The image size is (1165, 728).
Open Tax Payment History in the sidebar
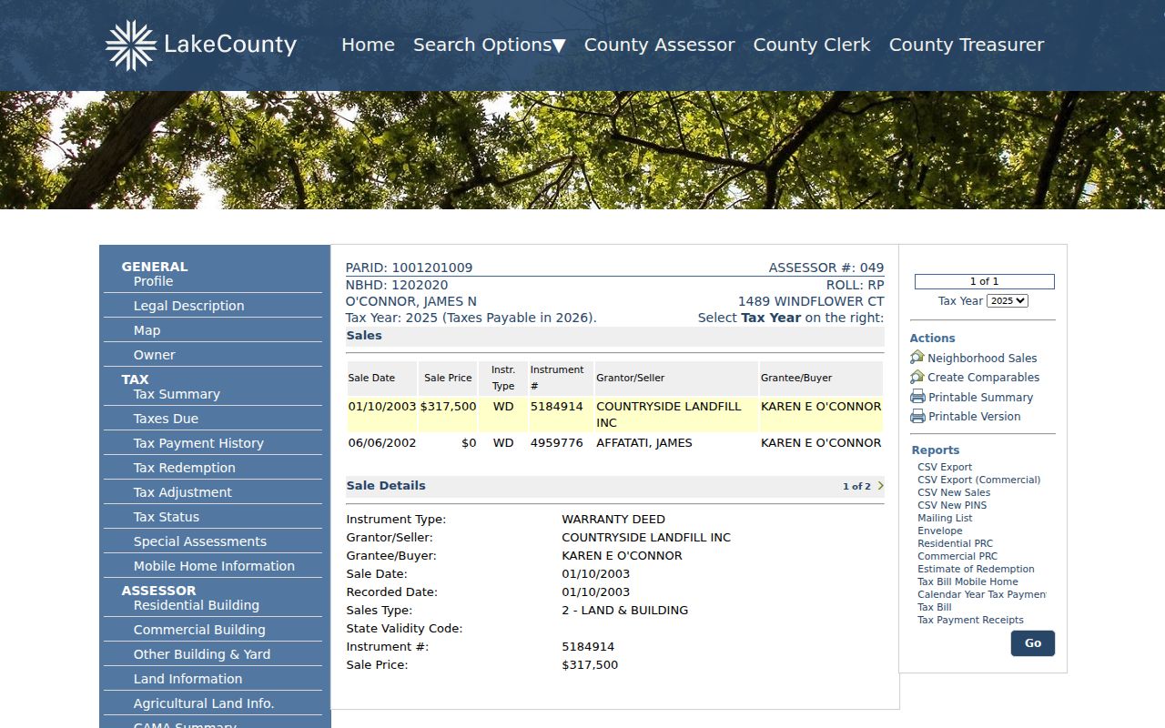(x=198, y=443)
